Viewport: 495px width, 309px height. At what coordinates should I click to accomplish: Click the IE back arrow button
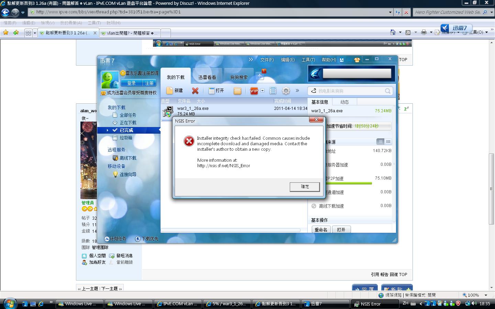[x=5, y=12]
